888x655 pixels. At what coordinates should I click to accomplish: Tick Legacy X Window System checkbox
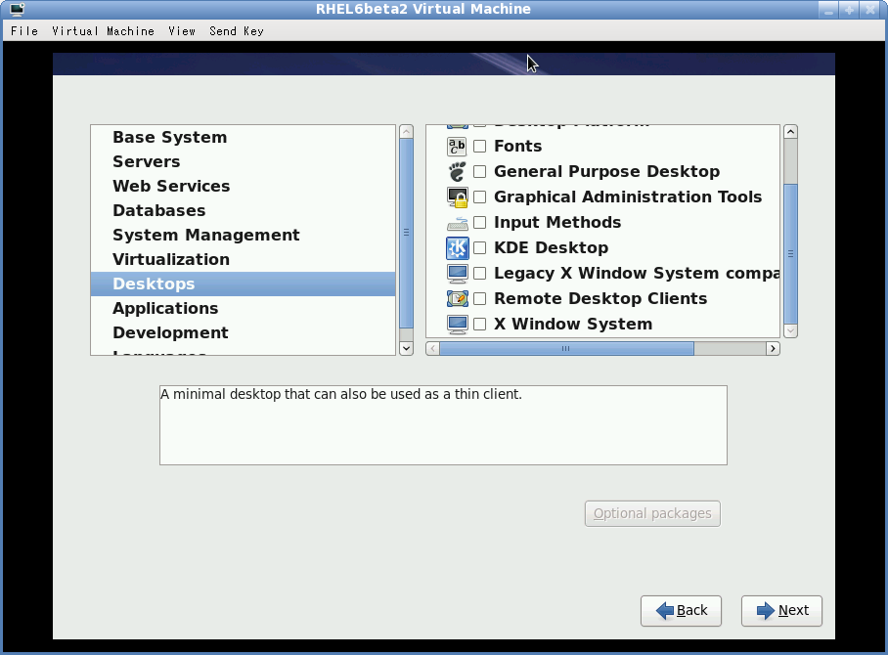[x=479, y=274]
